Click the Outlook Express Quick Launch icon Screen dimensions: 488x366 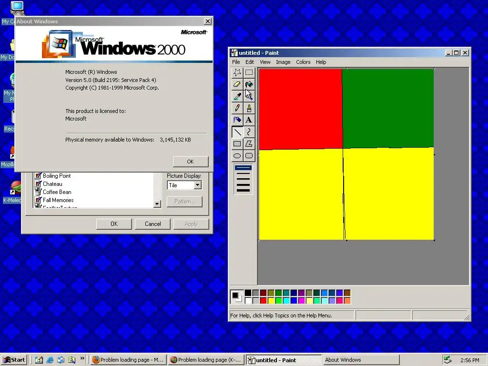[61, 360]
